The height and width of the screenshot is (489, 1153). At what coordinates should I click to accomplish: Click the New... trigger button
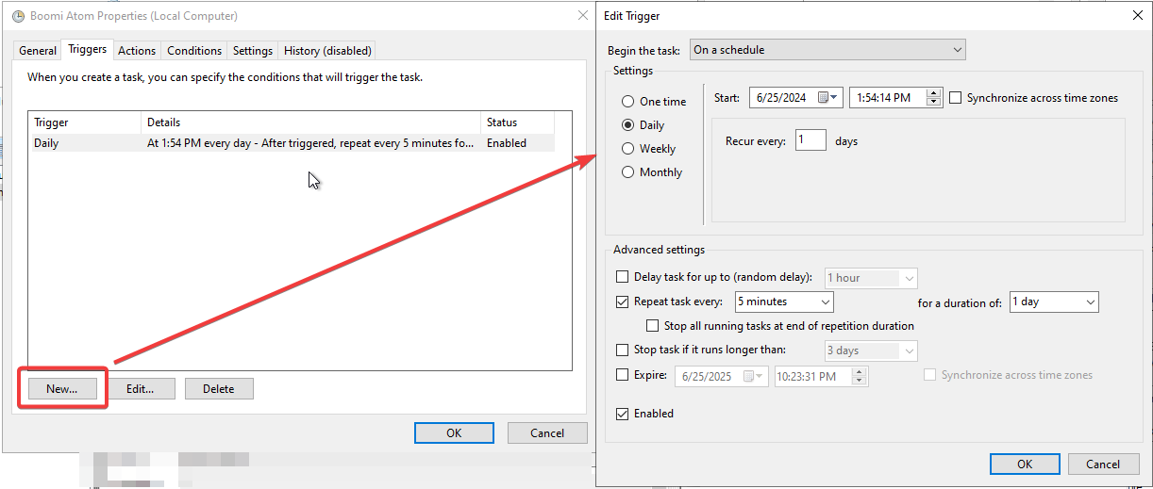(x=61, y=389)
